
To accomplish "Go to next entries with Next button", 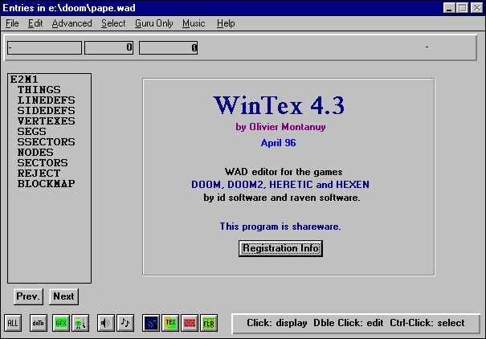I will pos(63,296).
